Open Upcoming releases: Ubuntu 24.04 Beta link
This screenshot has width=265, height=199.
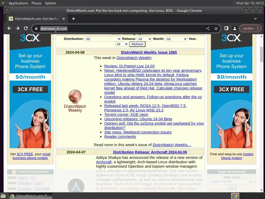[x=138, y=119]
